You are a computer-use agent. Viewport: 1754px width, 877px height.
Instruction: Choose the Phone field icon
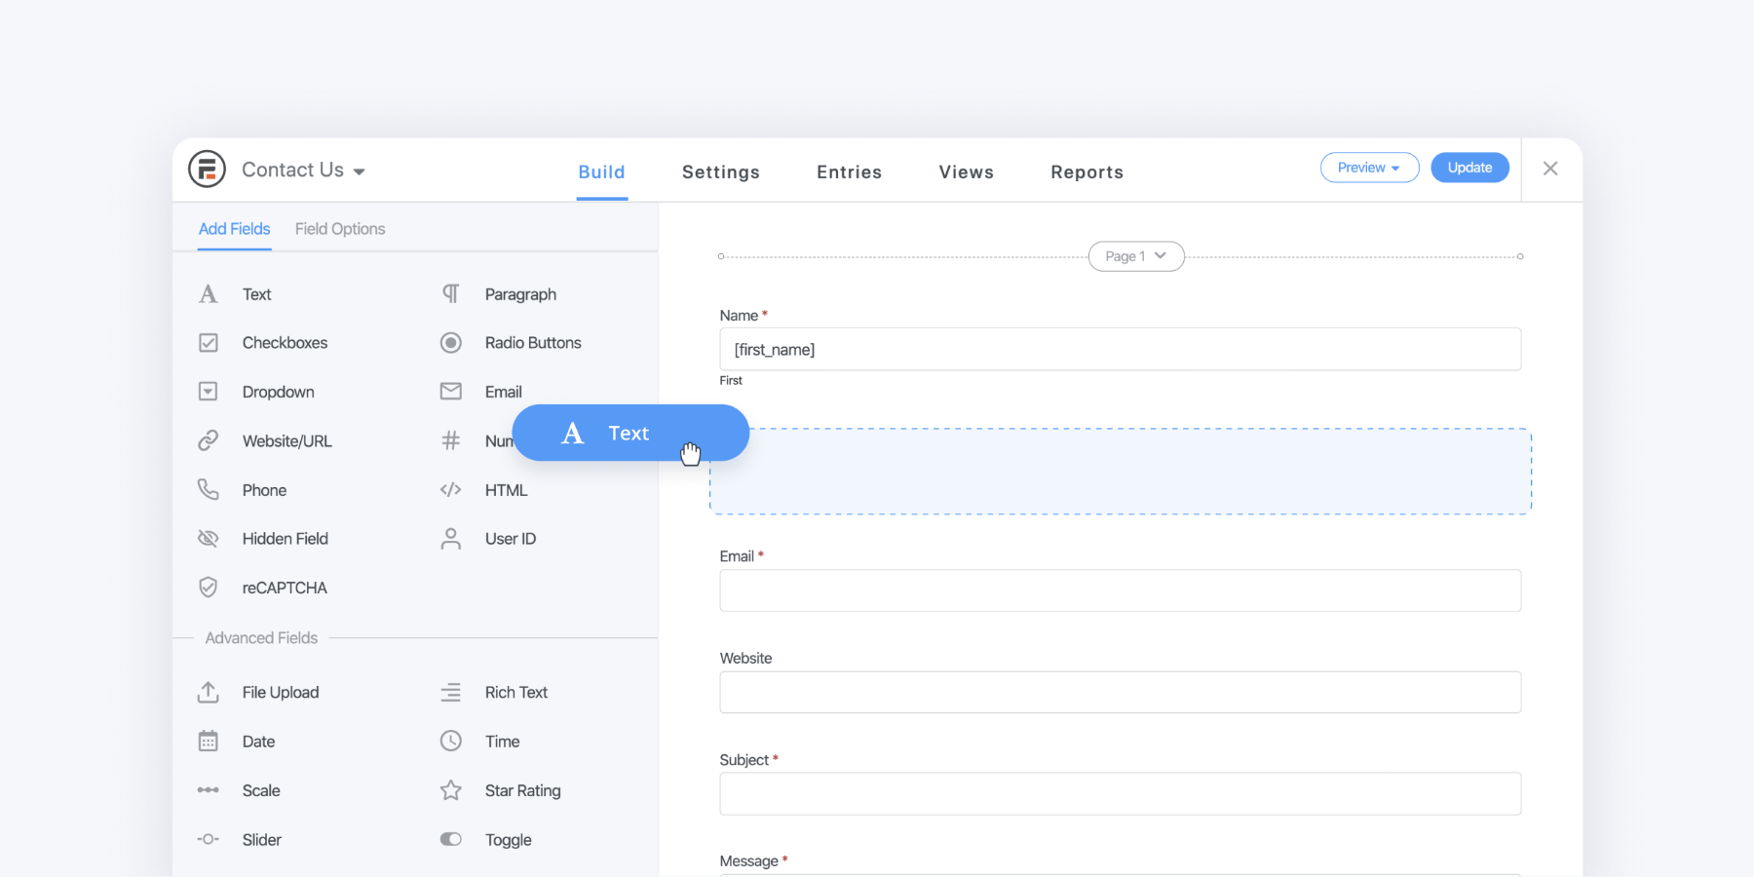[209, 489]
